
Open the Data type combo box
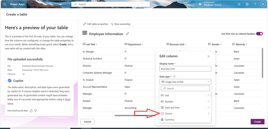[185, 82]
